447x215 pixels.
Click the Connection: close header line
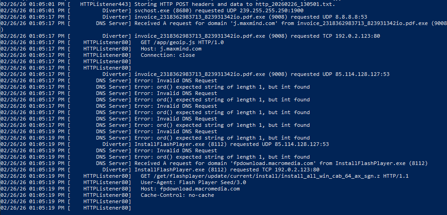[x=168, y=55]
